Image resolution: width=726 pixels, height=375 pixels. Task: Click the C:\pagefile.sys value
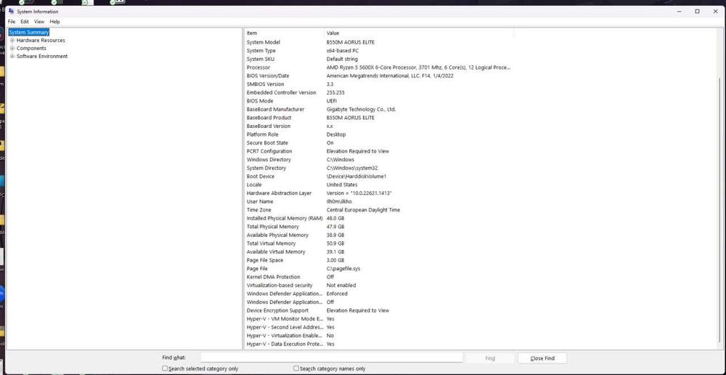point(343,268)
